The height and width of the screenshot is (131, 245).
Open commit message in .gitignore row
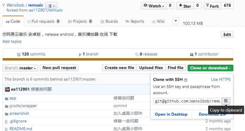pos(126,121)
